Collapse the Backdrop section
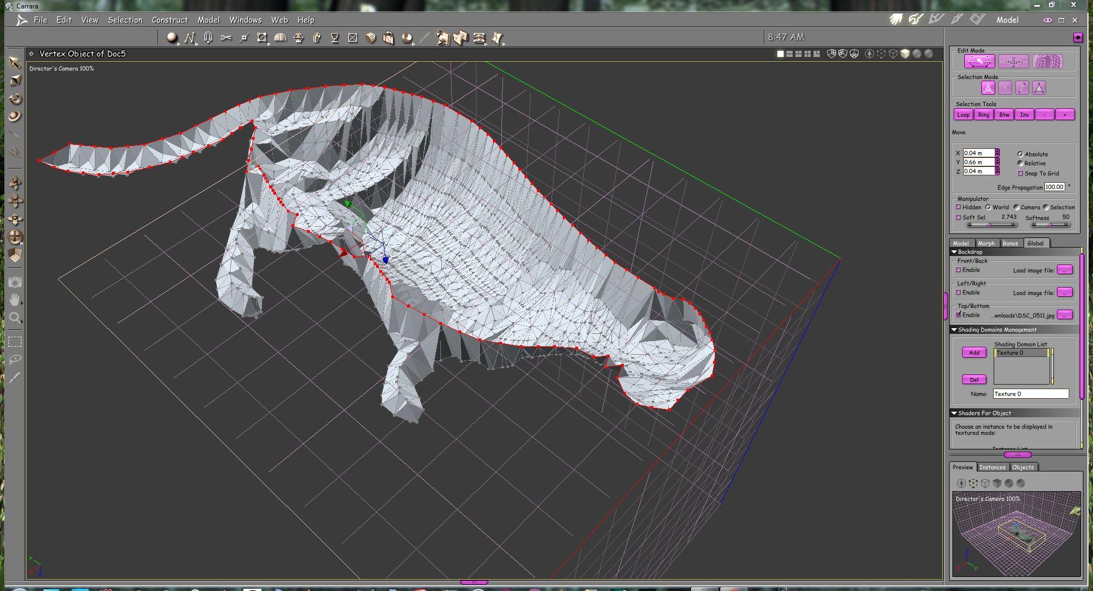 tap(954, 252)
